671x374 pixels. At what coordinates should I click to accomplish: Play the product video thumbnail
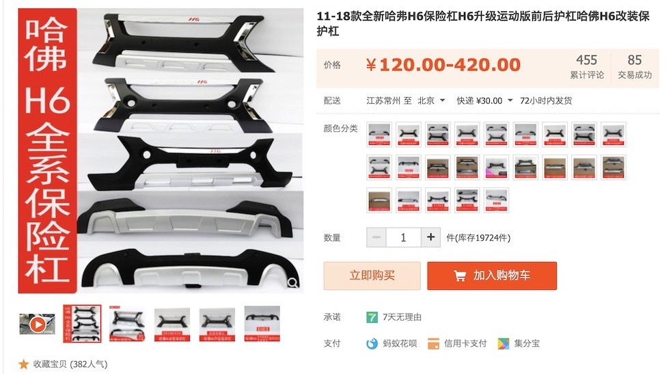tap(38, 324)
